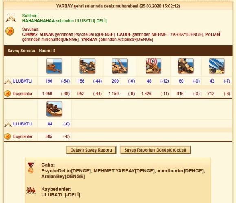Click the ULUBATLI value 43

pos(212,81)
